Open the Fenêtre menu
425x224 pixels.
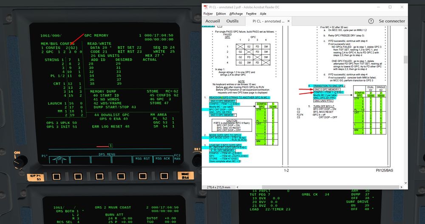[x=251, y=14]
